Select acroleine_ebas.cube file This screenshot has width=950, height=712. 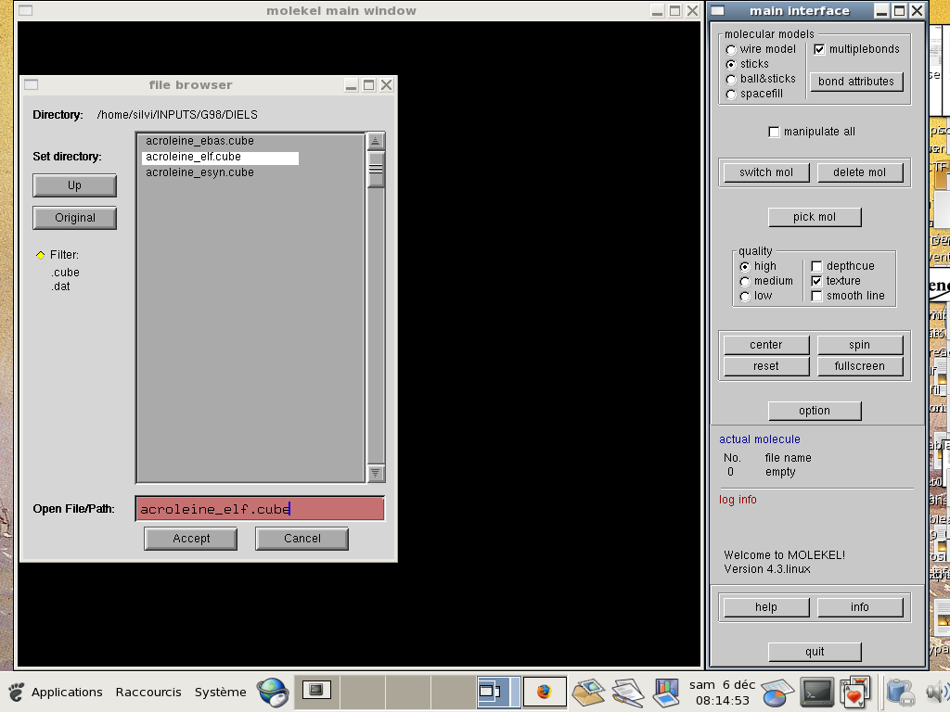(199, 141)
